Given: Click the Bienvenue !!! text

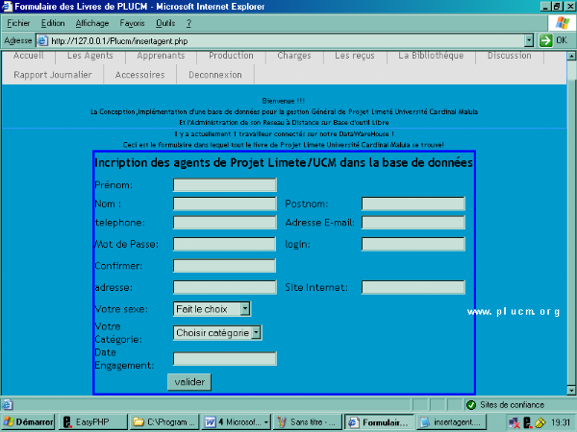Looking at the screenshot, I should (284, 101).
